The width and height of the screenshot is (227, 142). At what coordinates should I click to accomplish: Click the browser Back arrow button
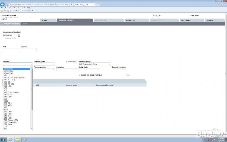click(x=3, y=5)
